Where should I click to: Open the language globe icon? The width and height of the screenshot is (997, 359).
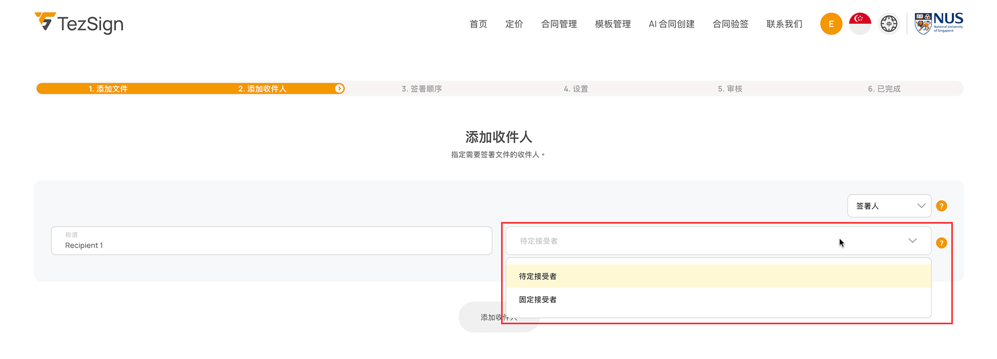(888, 24)
